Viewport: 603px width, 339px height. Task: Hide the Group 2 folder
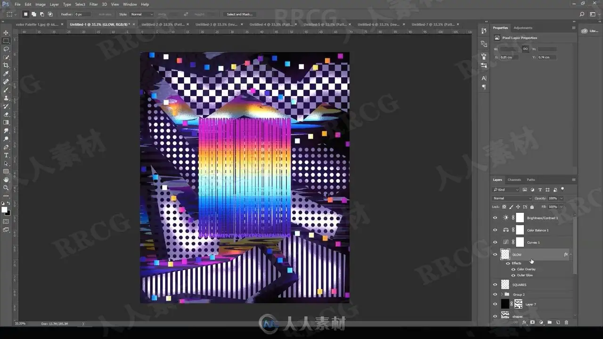pyautogui.click(x=495, y=295)
